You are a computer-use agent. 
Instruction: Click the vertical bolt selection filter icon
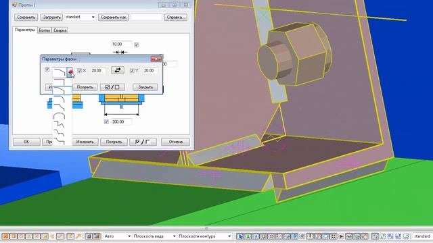[x=310, y=236]
